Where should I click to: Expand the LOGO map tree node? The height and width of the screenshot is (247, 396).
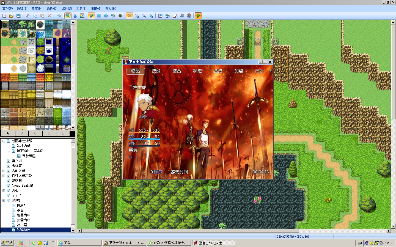(4, 190)
